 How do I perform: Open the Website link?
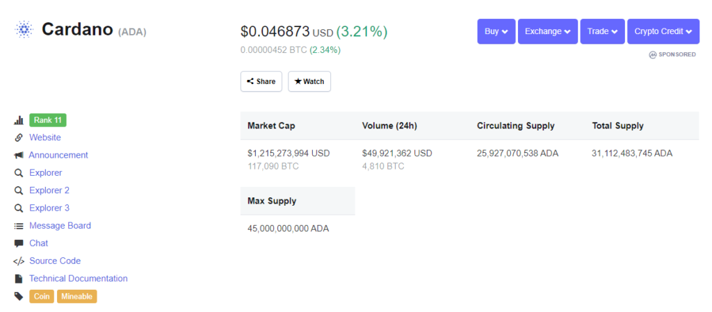pos(45,138)
